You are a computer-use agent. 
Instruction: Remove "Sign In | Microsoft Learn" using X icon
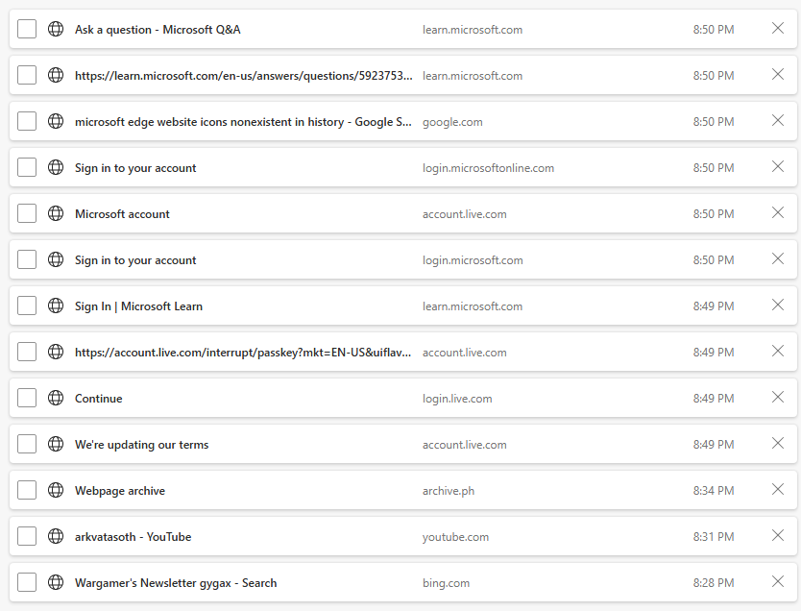click(x=778, y=305)
